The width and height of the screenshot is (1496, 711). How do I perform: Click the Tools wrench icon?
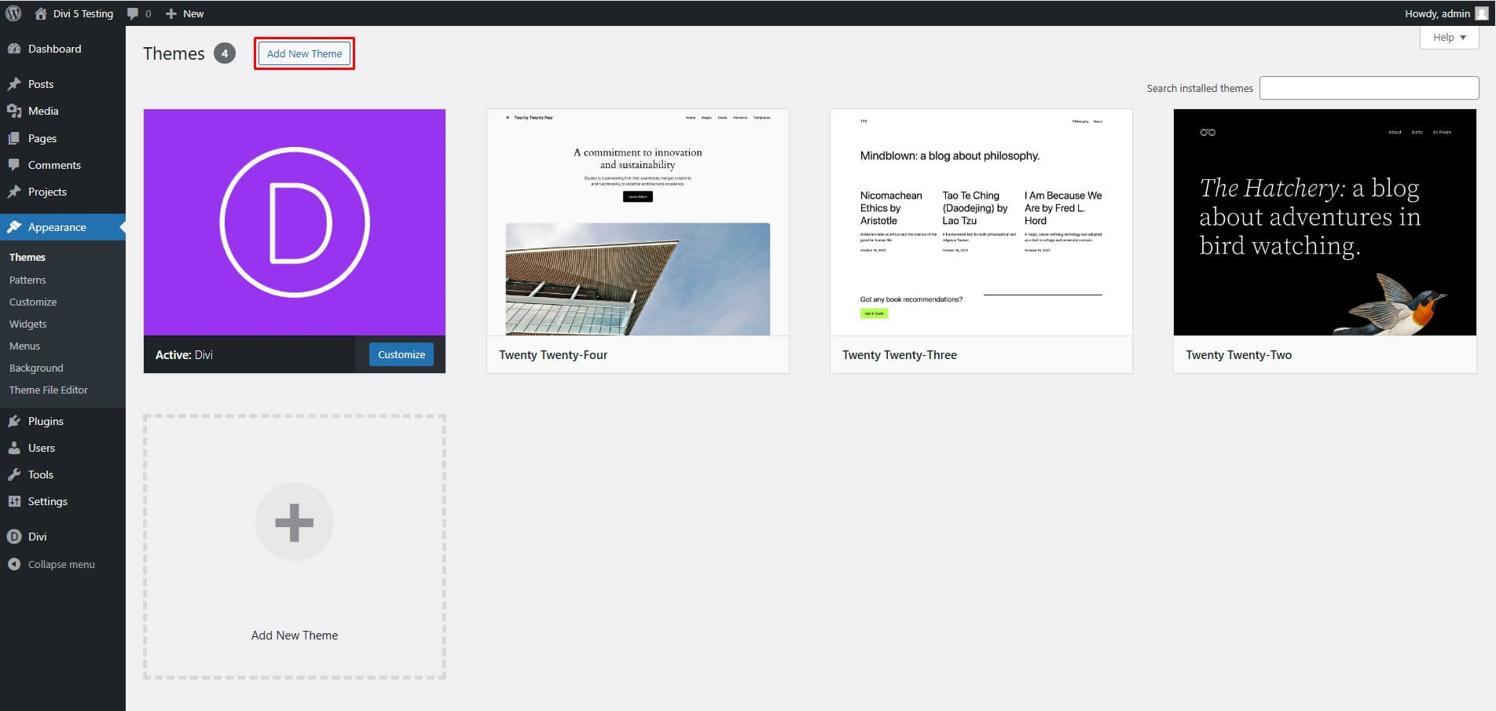[x=14, y=475]
